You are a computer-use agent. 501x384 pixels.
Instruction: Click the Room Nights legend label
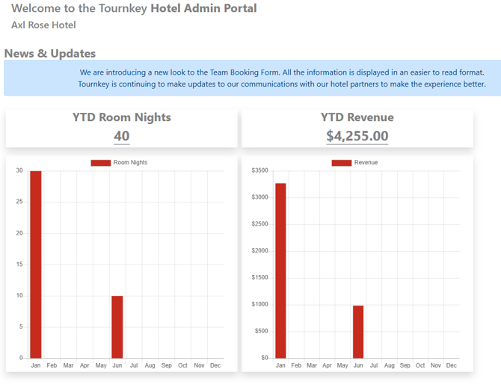click(130, 163)
